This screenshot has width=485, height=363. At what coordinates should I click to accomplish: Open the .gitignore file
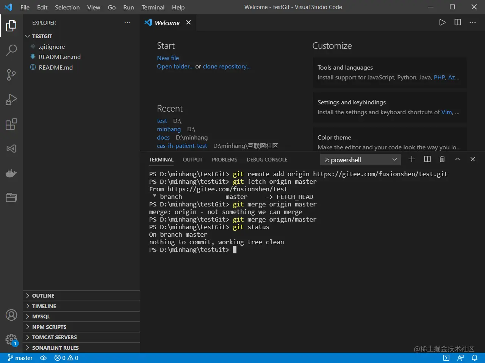81,47
